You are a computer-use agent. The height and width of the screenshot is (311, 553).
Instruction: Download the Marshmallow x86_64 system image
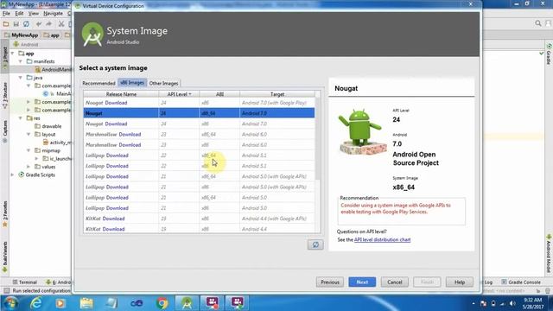[x=130, y=135]
